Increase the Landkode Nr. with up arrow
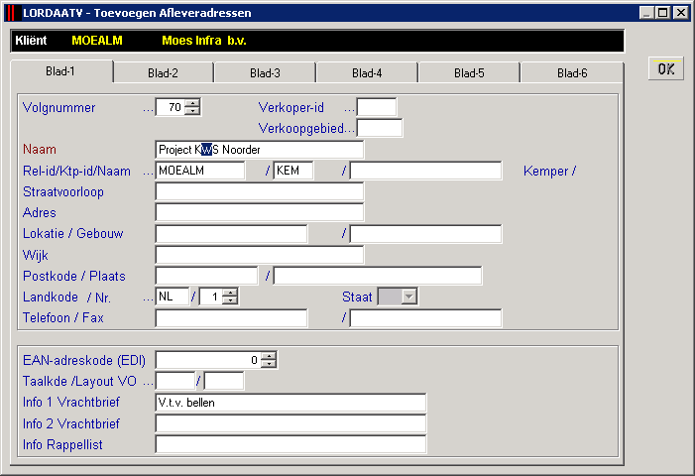This screenshot has width=695, height=476. click(x=230, y=293)
